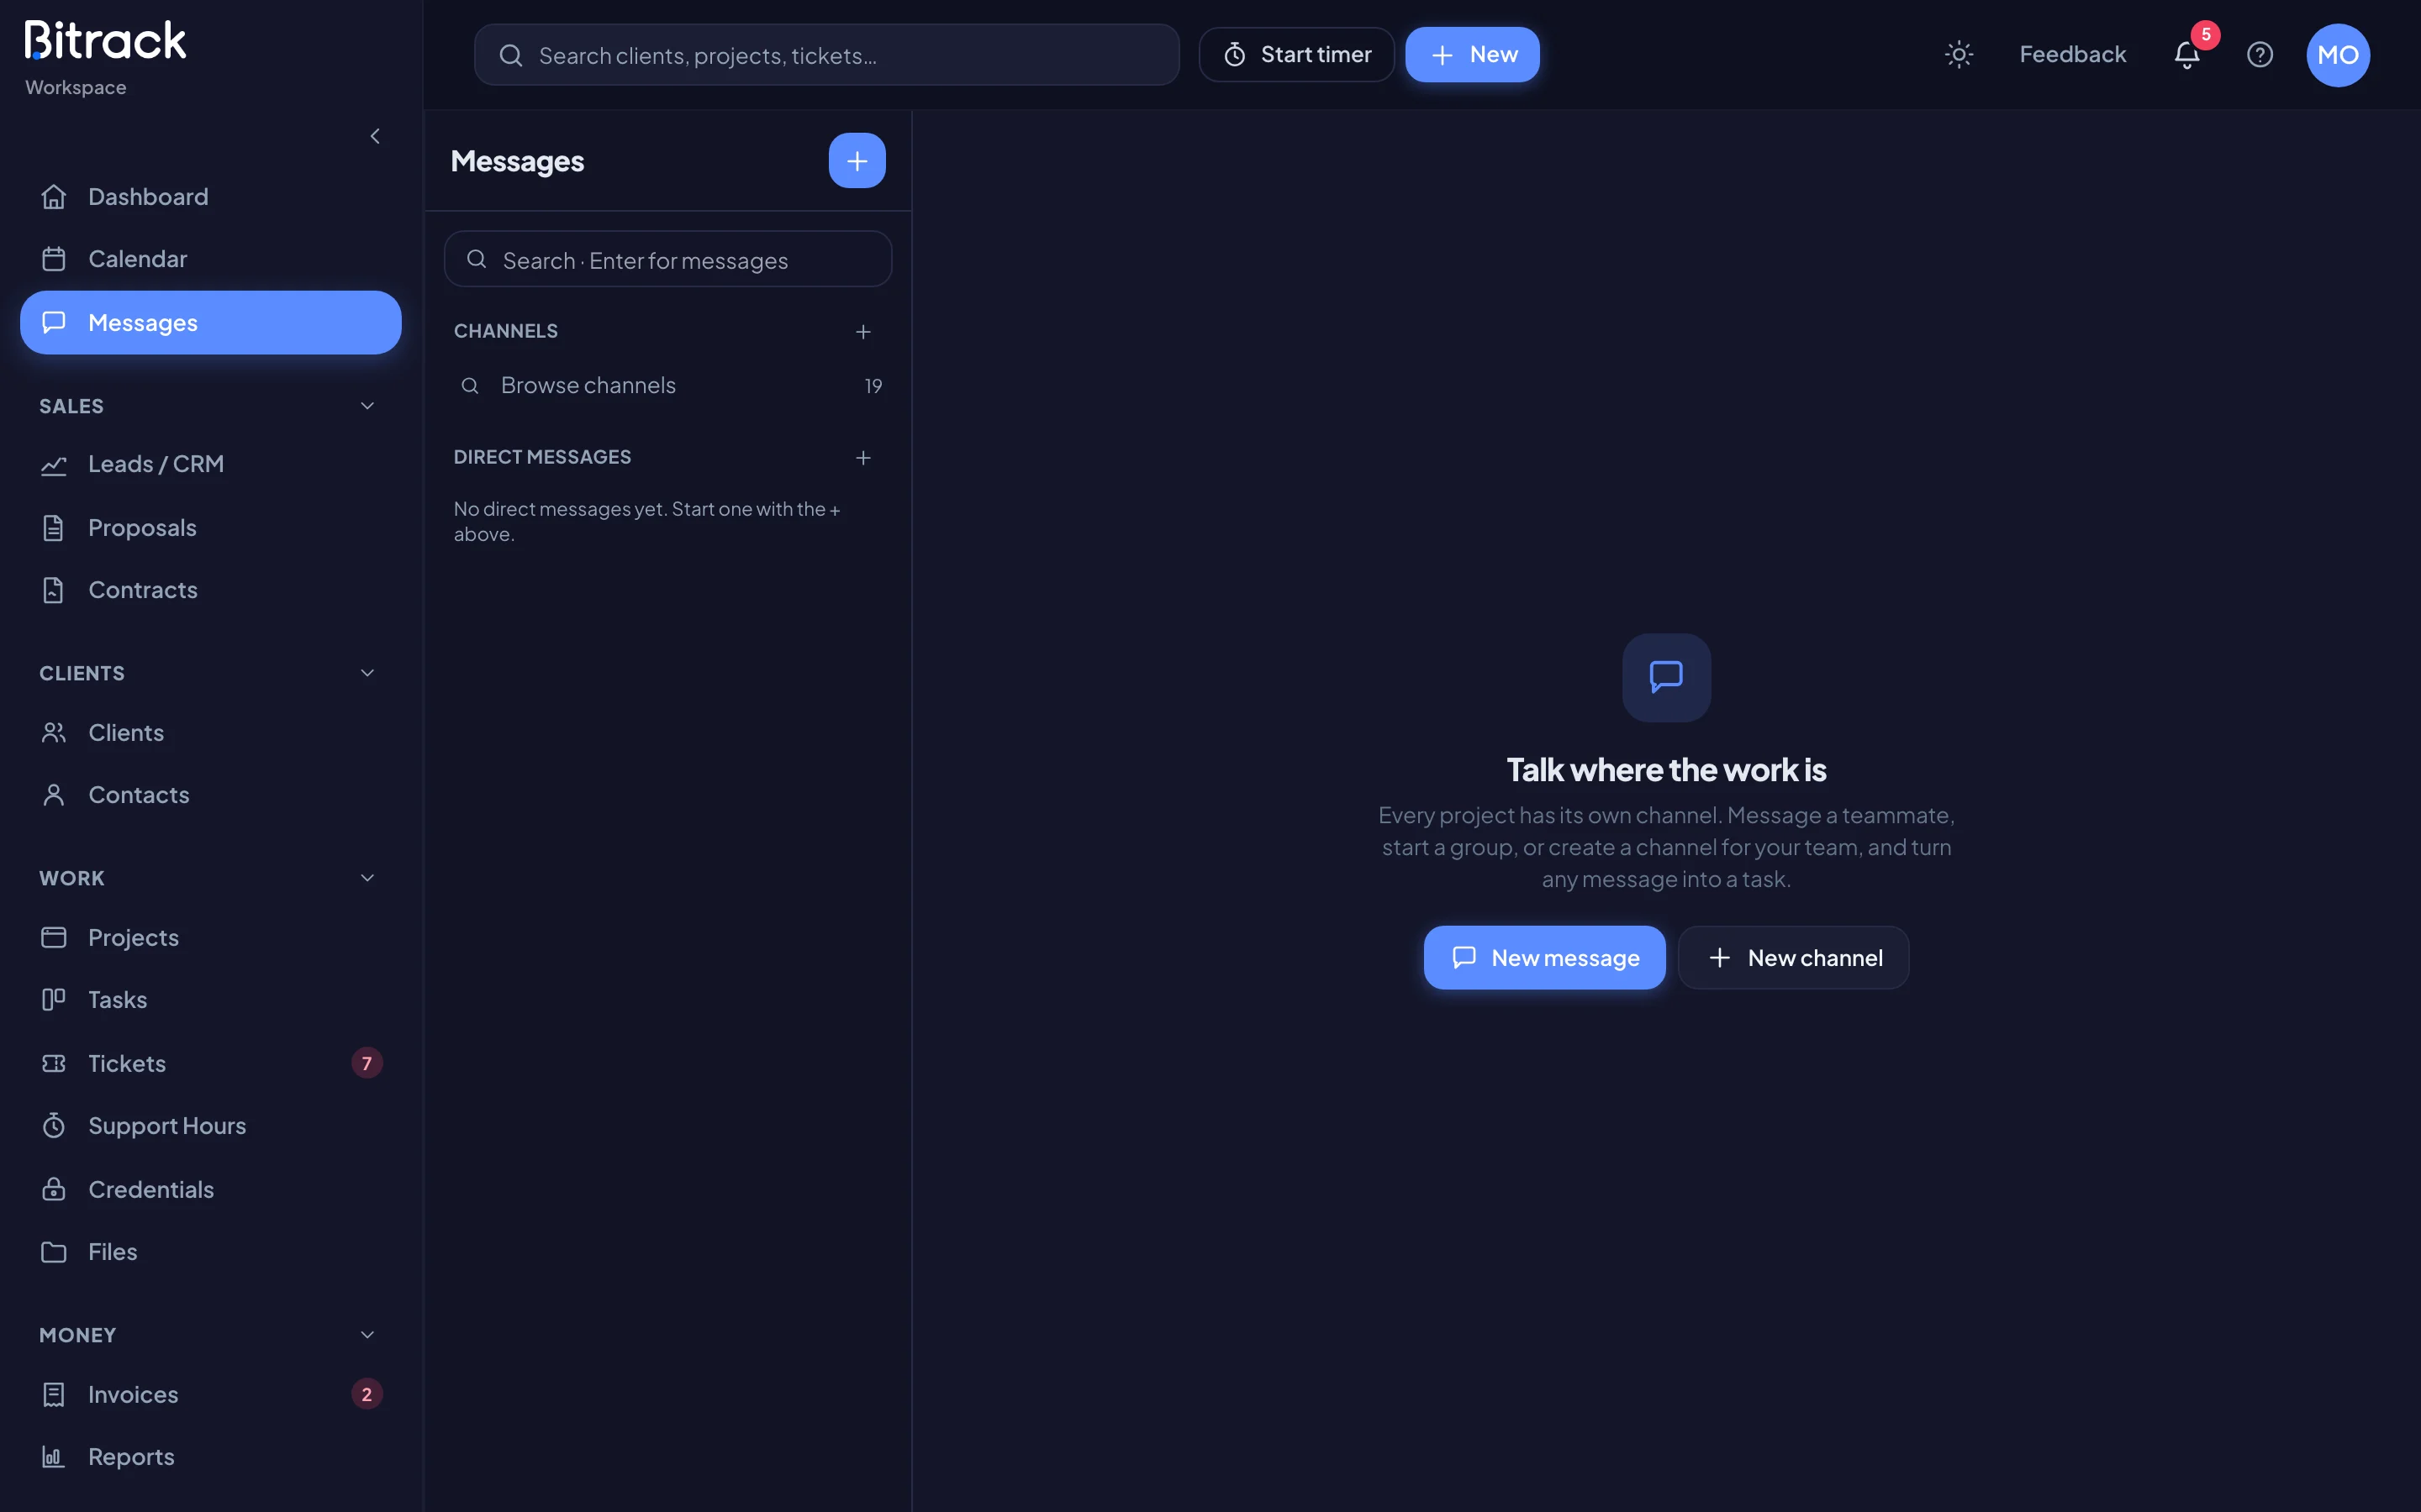Open notifications bell with 5 badge

[x=2188, y=54]
